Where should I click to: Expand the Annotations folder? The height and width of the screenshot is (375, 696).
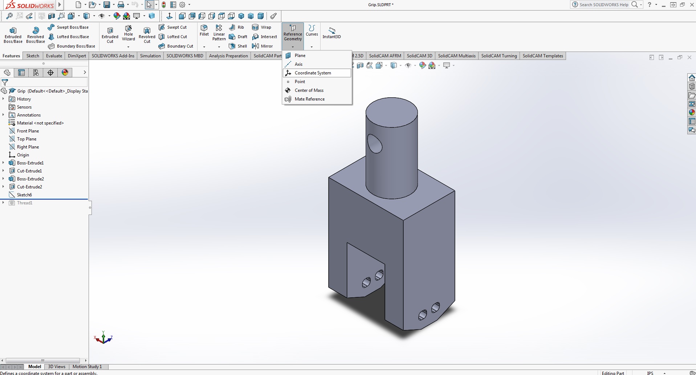click(x=3, y=115)
